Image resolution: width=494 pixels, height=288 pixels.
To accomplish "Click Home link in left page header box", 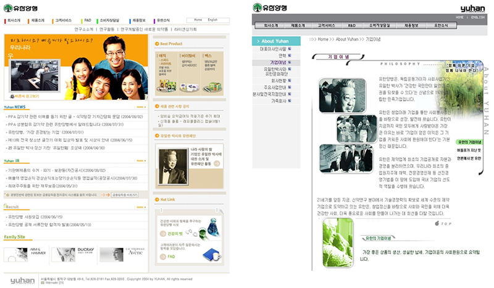I will click(198, 20).
